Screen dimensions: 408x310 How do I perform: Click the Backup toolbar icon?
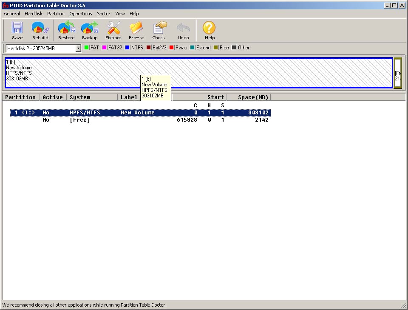click(x=90, y=31)
